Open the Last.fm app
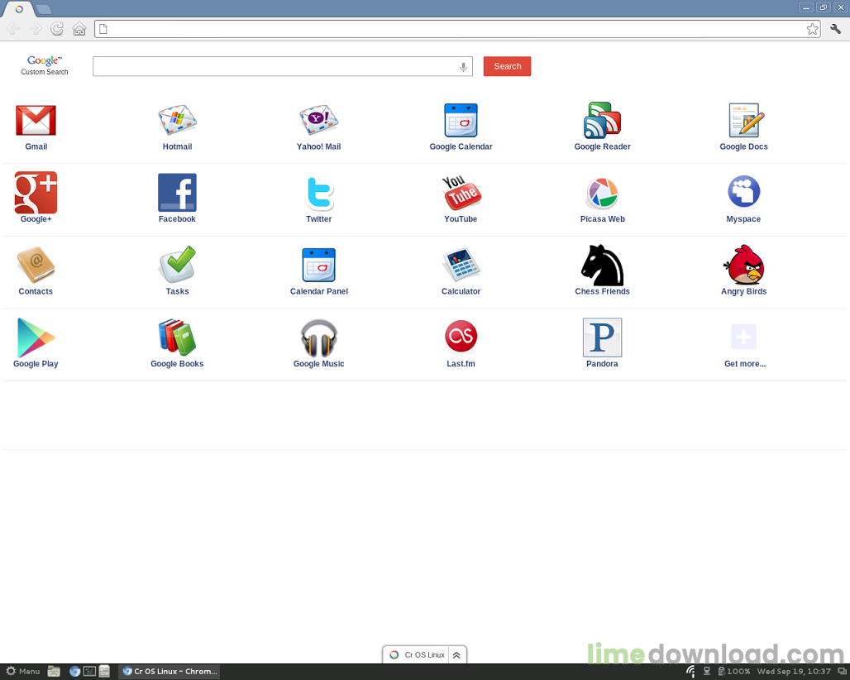 coord(461,336)
